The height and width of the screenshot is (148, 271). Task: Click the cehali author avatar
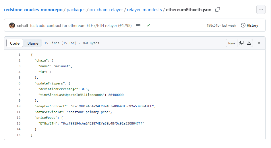[12, 25]
